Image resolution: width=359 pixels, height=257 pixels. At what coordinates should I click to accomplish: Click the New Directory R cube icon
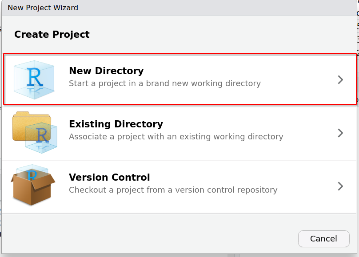(34, 79)
